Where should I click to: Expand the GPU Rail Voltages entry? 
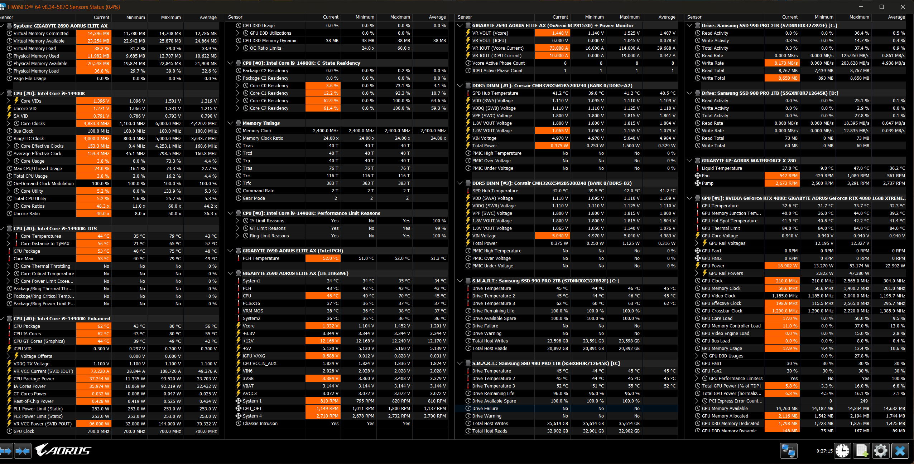[697, 243]
